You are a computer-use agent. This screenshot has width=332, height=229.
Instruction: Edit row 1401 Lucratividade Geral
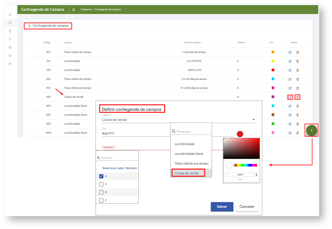tap(290, 106)
